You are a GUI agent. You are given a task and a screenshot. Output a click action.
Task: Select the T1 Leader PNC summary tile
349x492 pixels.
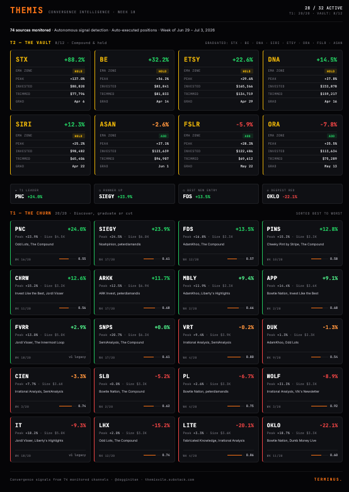[x=50, y=194]
